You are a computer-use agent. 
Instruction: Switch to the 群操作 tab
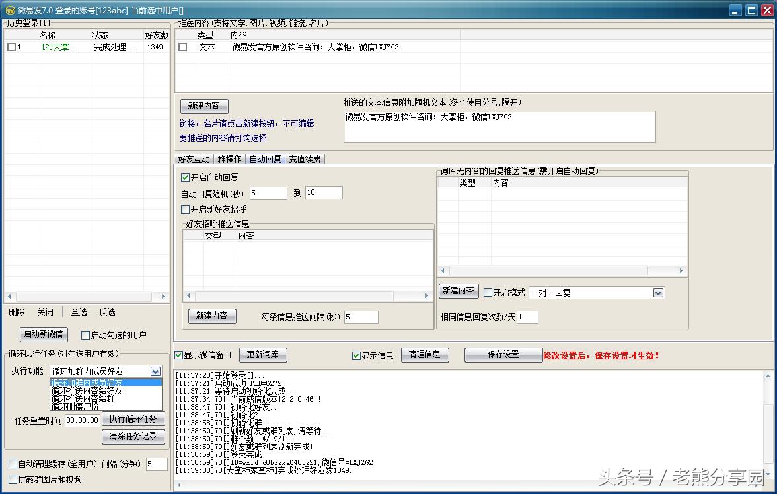tap(229, 159)
